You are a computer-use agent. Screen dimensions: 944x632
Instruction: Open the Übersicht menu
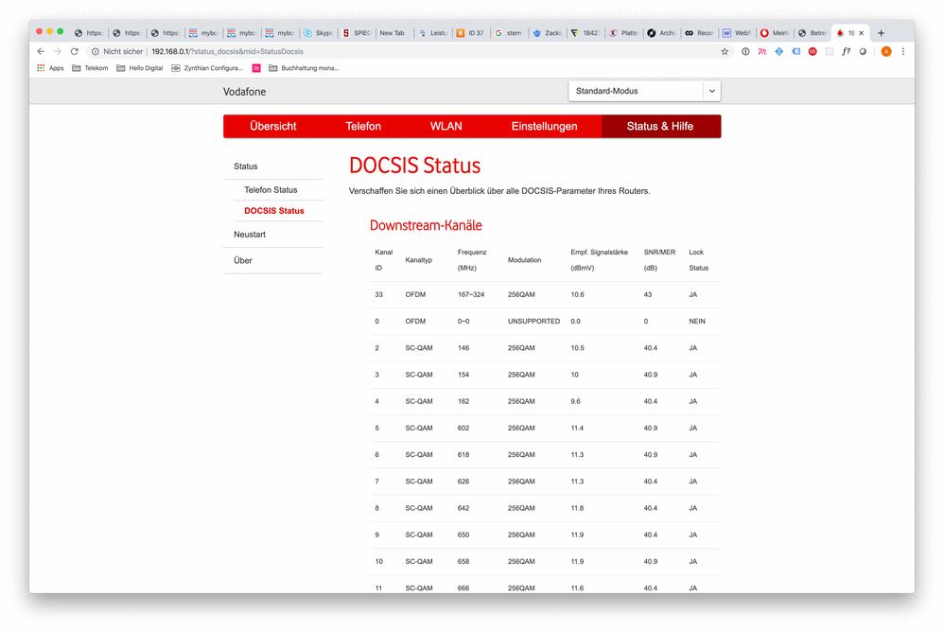tap(272, 127)
